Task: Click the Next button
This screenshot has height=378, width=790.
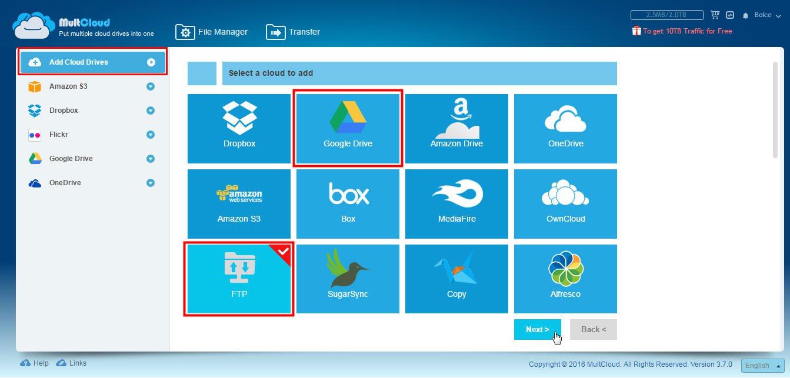Action: point(537,329)
